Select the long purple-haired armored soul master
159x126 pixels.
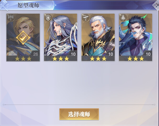point(61,38)
